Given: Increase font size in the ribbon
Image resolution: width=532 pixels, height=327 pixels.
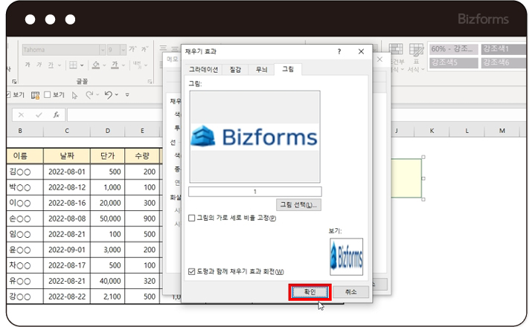Looking at the screenshot, I should [132, 50].
